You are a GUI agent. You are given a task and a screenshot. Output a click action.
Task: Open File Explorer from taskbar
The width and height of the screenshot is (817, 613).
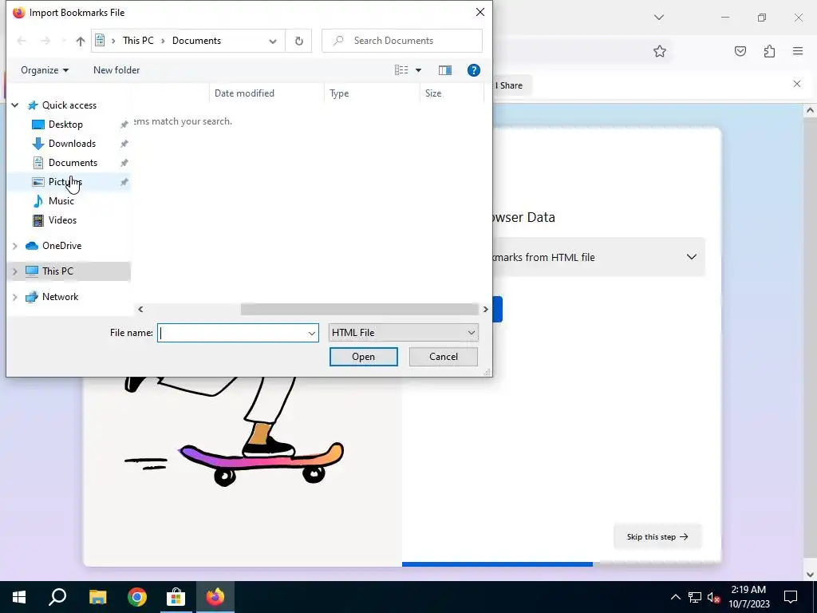click(x=97, y=597)
